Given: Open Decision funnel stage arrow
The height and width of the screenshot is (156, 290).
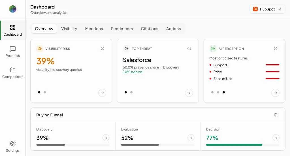Looking at the screenshot, I should point(276,138).
